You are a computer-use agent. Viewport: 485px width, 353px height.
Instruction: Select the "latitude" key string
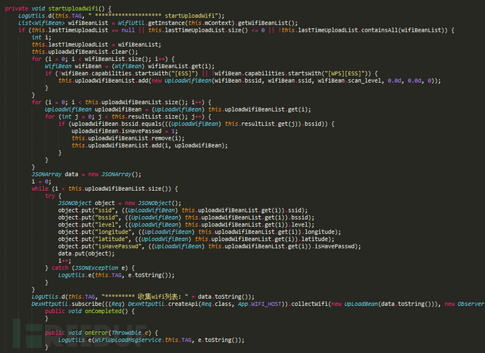click(111, 239)
